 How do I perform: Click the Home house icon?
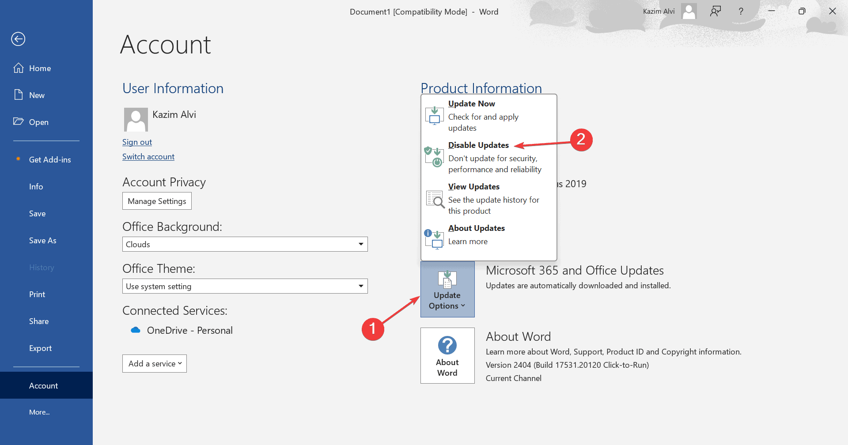19,68
